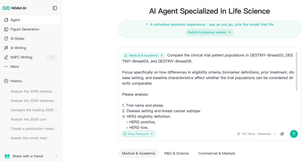308x161 pixels.
Task: Send the prompt with green arrow button
Action: point(294,134)
